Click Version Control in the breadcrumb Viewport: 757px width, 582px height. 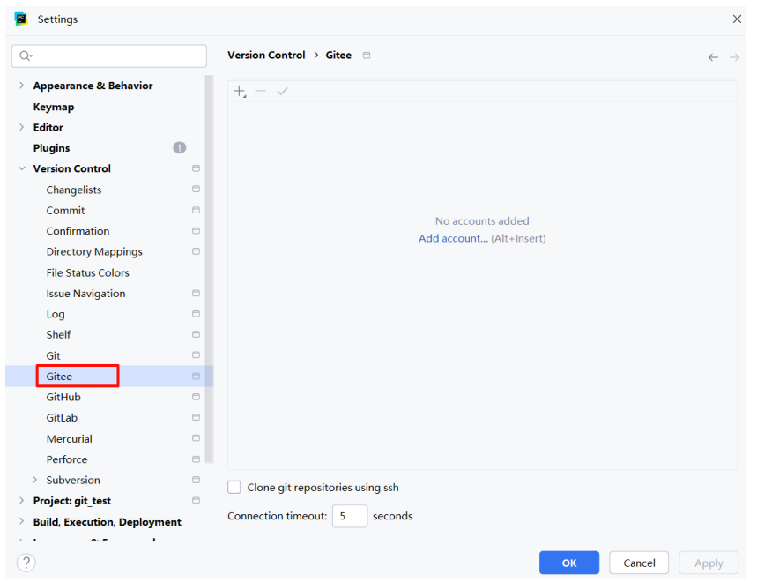266,56
